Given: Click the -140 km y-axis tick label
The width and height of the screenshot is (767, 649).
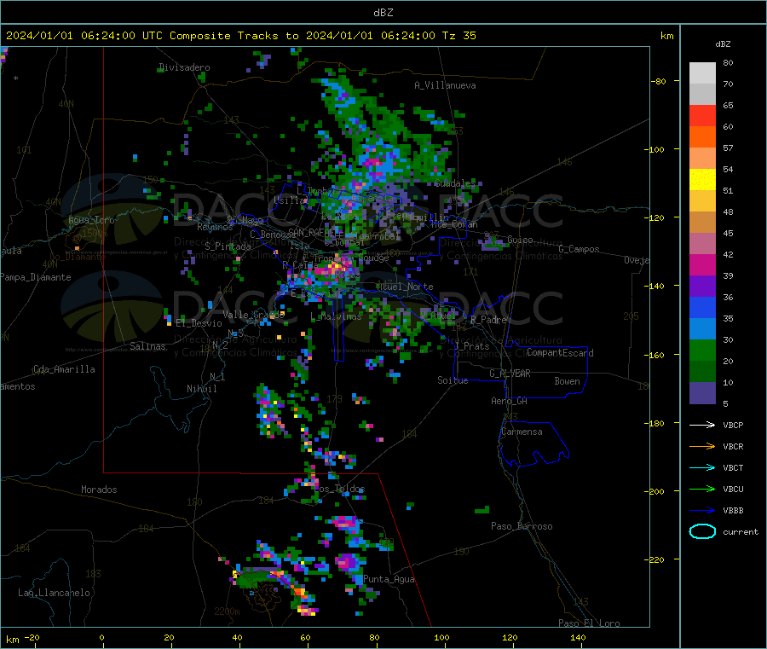Looking at the screenshot, I should click(x=656, y=286).
